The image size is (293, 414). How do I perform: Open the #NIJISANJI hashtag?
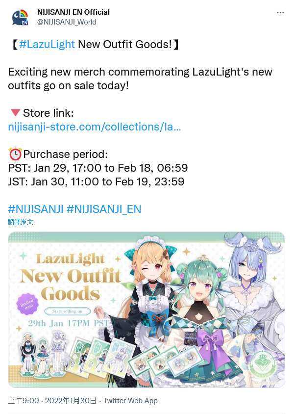36,209
